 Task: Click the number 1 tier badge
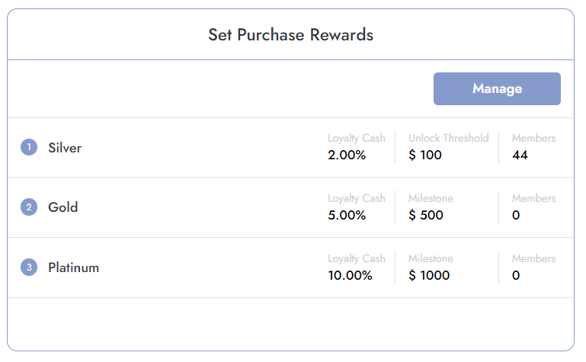click(x=29, y=147)
